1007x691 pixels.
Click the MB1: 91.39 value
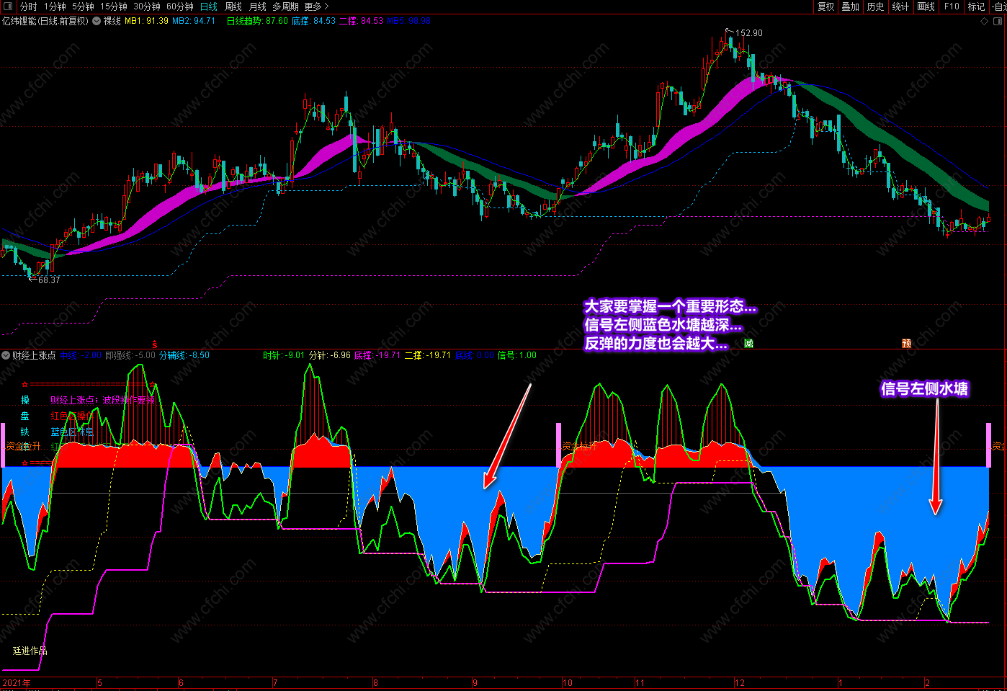(x=146, y=21)
